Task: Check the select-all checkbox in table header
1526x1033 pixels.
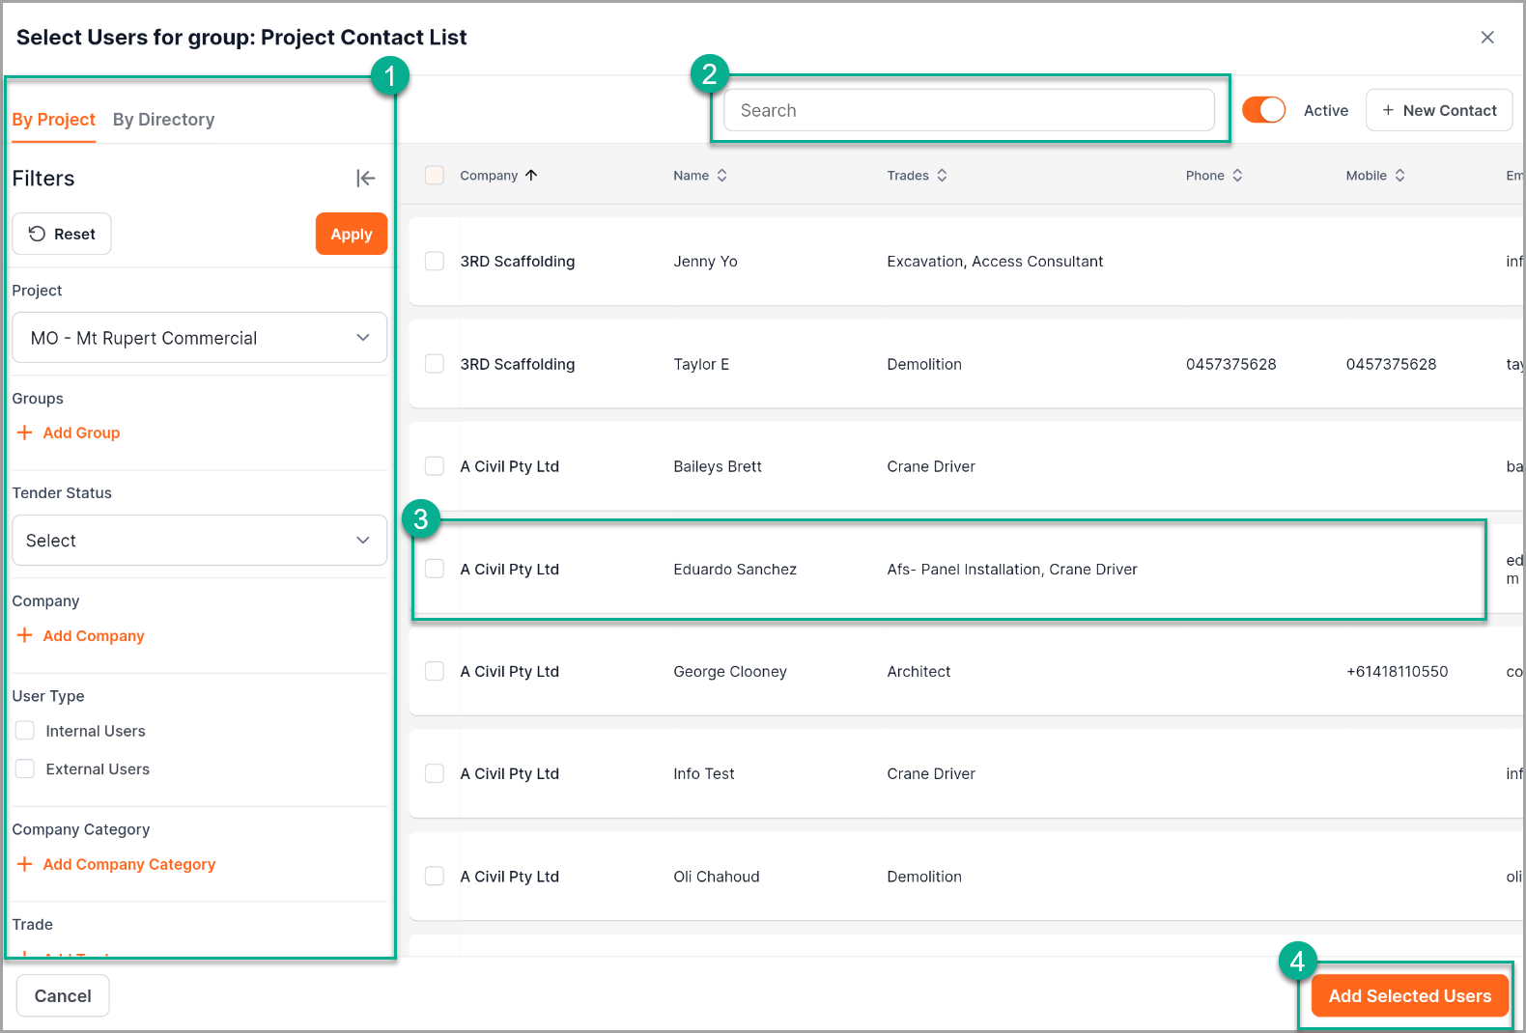Action: tap(435, 175)
